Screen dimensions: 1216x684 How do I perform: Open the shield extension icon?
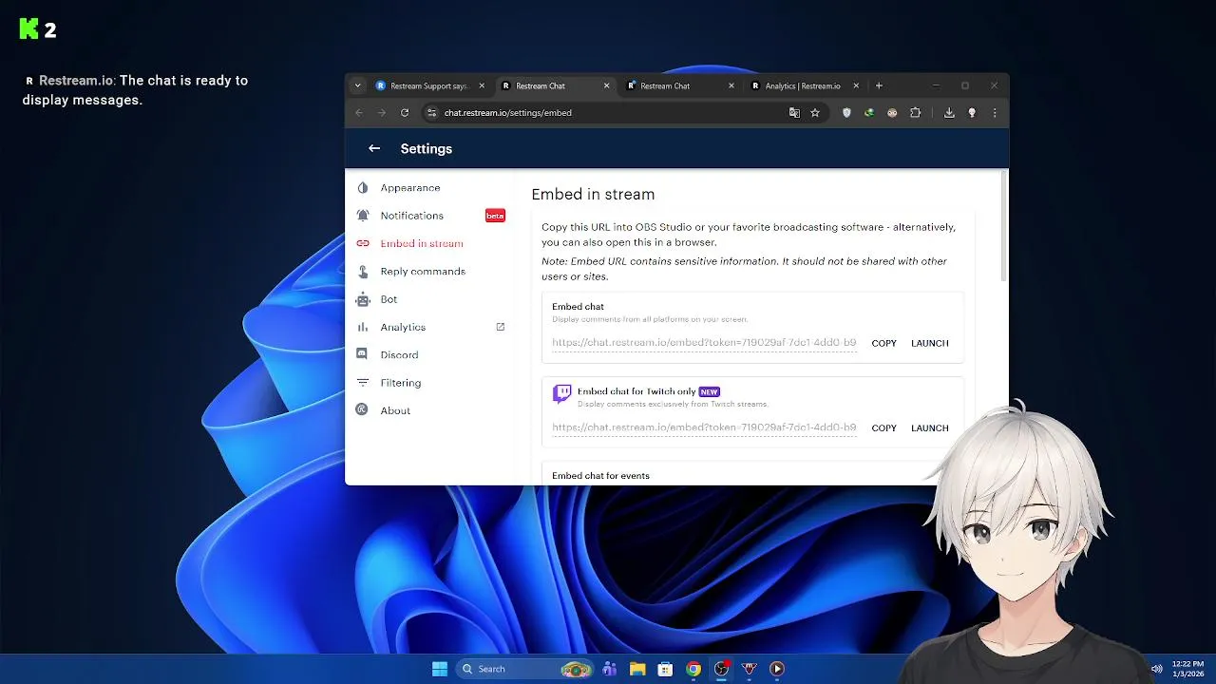[846, 112]
